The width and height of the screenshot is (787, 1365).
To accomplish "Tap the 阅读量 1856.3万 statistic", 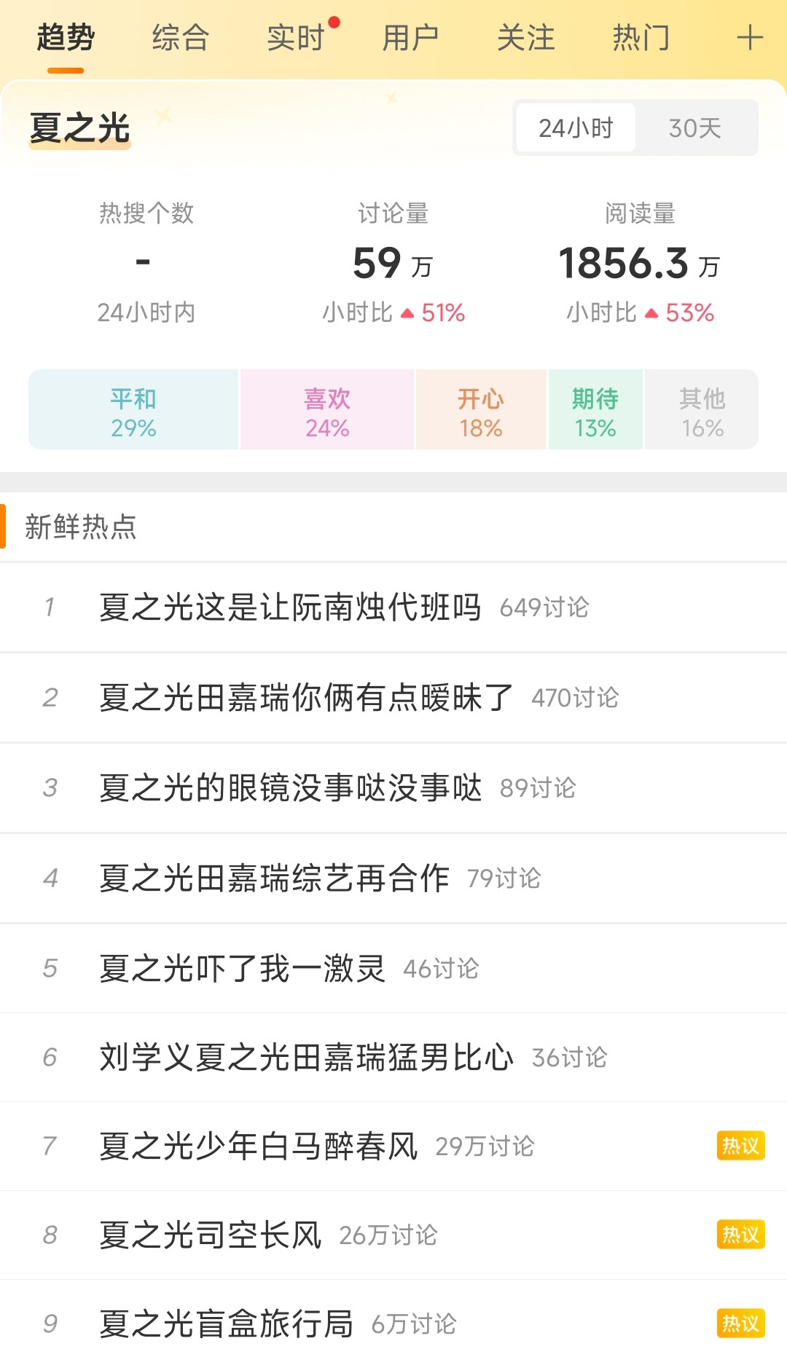I will pos(640,262).
